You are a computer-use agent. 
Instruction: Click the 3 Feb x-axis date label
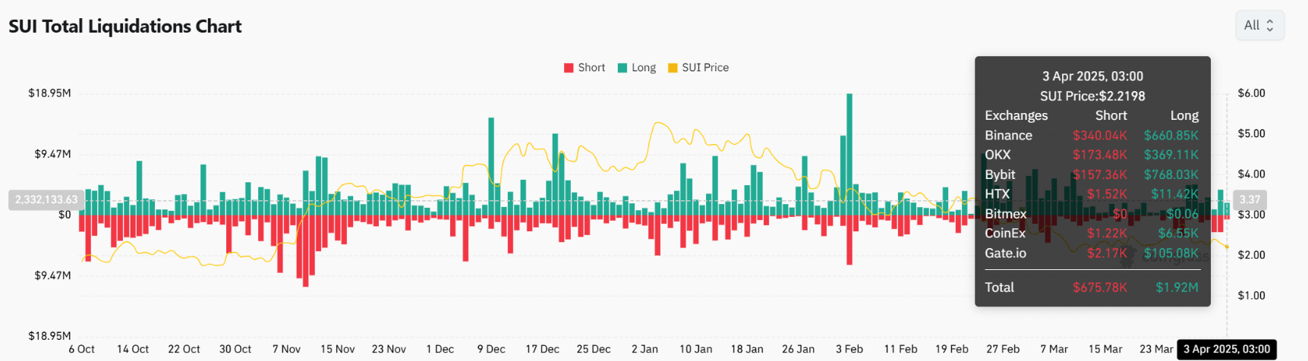click(x=849, y=349)
